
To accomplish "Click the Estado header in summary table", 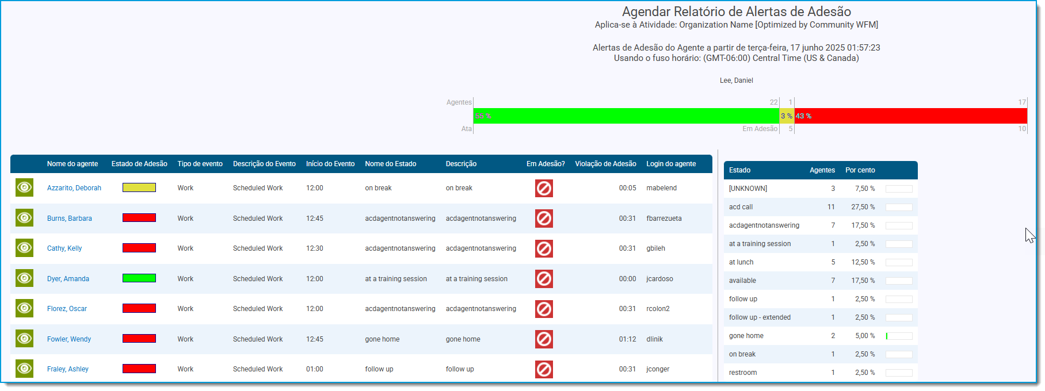I will [x=739, y=170].
